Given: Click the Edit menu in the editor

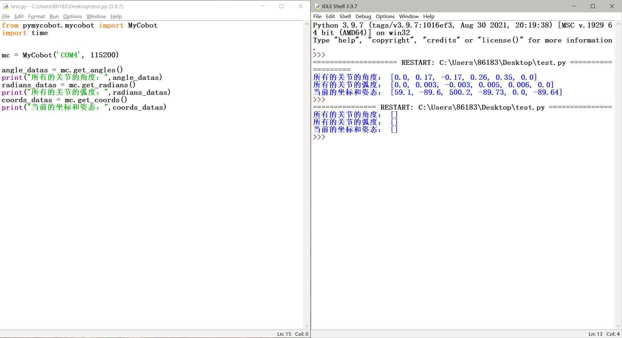Looking at the screenshot, I should point(19,16).
